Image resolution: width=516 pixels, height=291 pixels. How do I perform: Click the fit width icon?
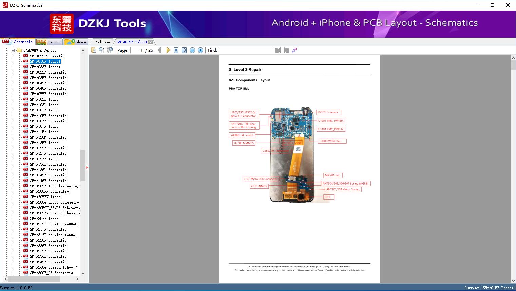click(176, 50)
